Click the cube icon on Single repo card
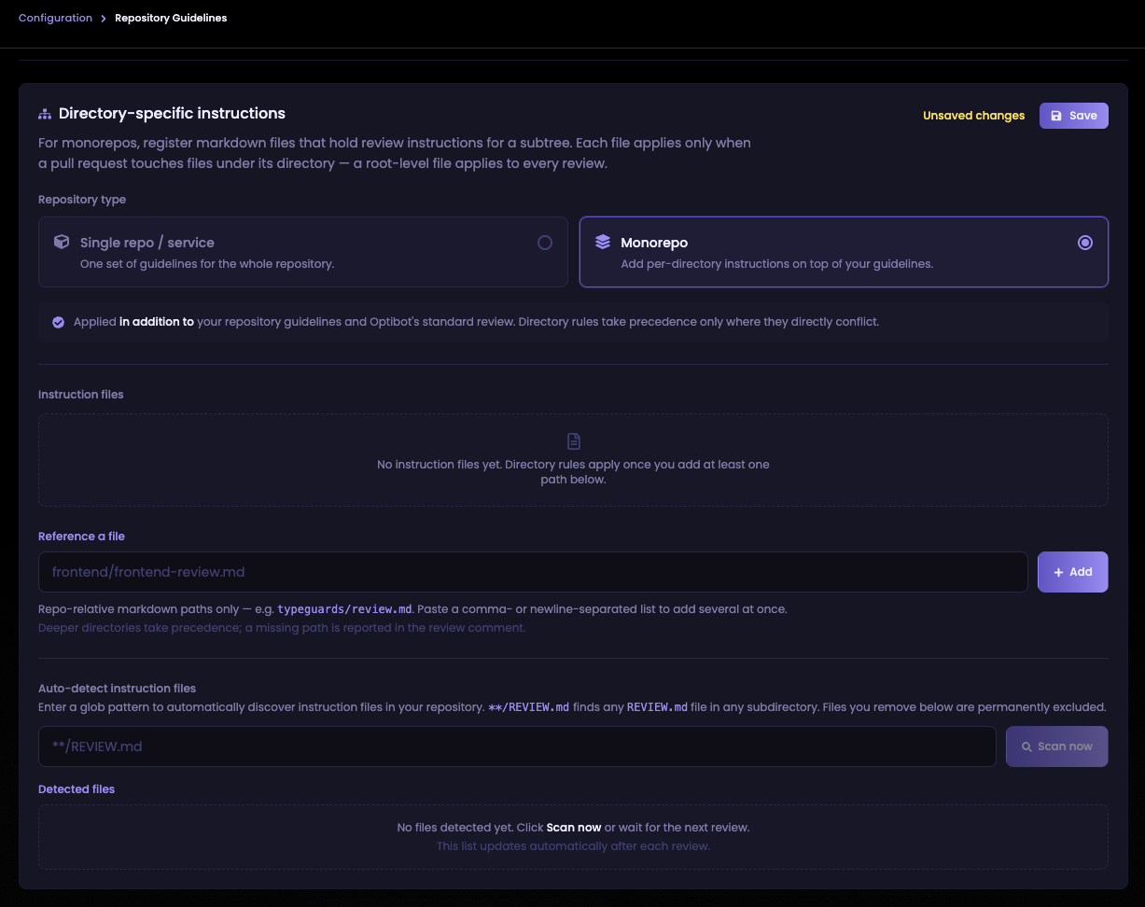This screenshot has height=907, width=1145. tap(62, 242)
